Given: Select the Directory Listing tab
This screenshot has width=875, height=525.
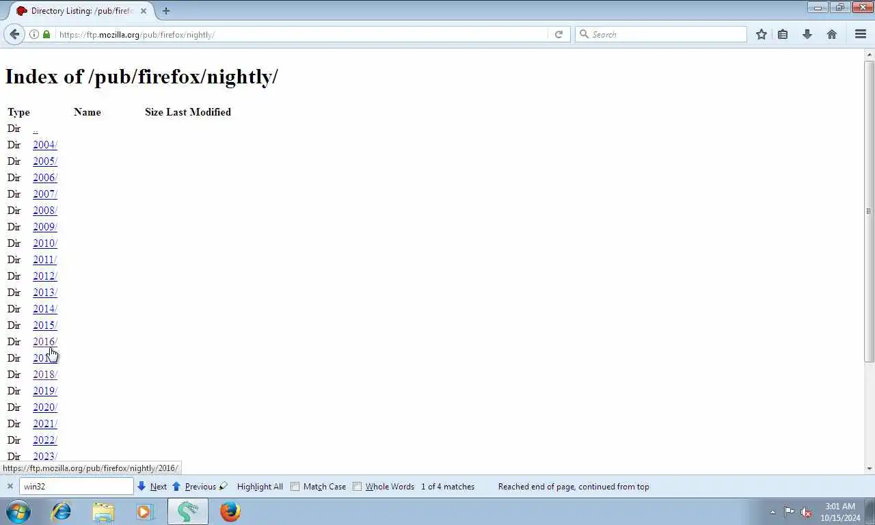Looking at the screenshot, I should click(81, 11).
